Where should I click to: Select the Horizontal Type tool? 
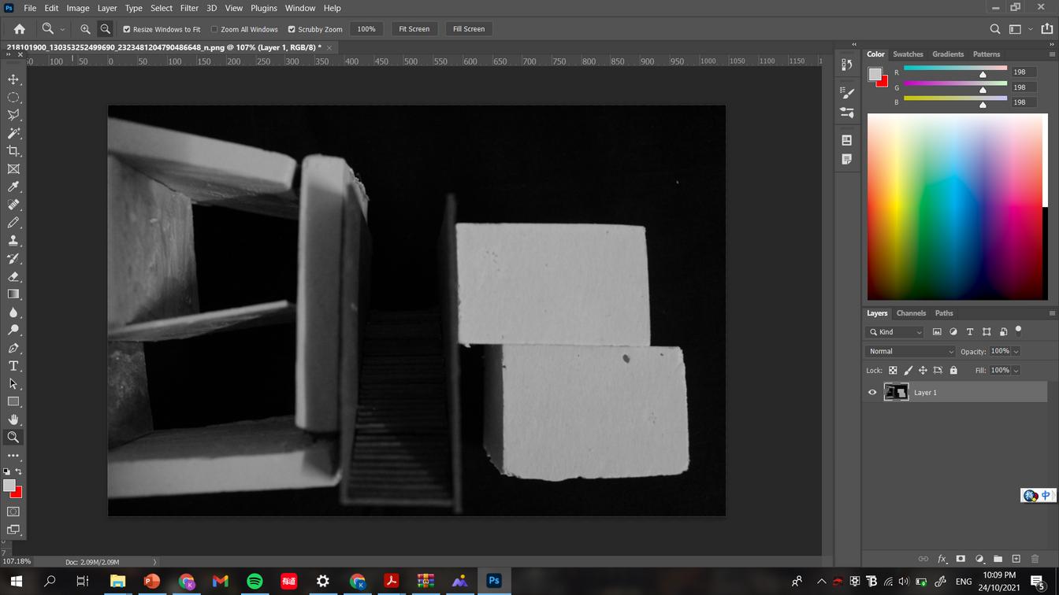[x=13, y=366]
